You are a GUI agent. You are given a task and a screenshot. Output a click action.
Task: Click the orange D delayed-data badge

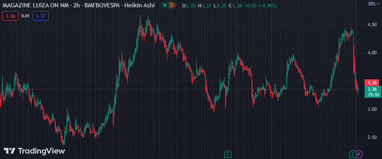pos(172,5)
